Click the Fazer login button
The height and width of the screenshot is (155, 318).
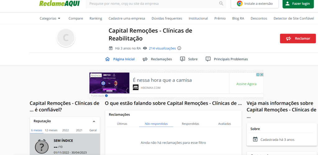tap(298, 4)
